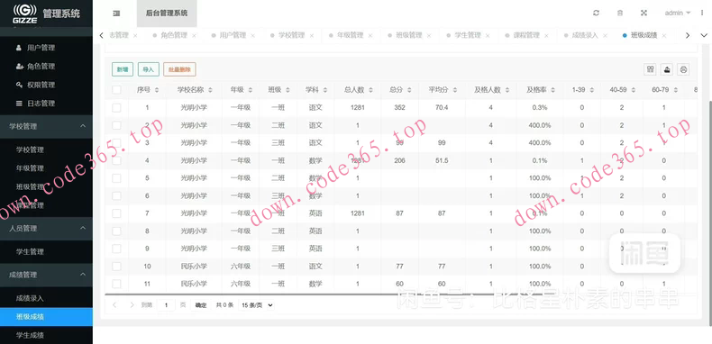The height and width of the screenshot is (344, 712).
Task: Close the 学校管理 tab
Action: pyautogui.click(x=312, y=35)
